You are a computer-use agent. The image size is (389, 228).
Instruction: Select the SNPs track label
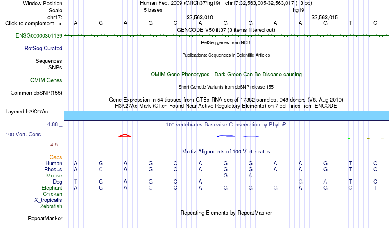point(55,67)
